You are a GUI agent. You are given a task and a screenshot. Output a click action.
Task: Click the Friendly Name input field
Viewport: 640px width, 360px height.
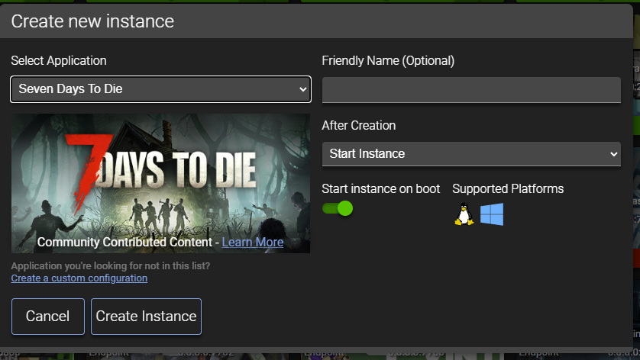coord(471,90)
